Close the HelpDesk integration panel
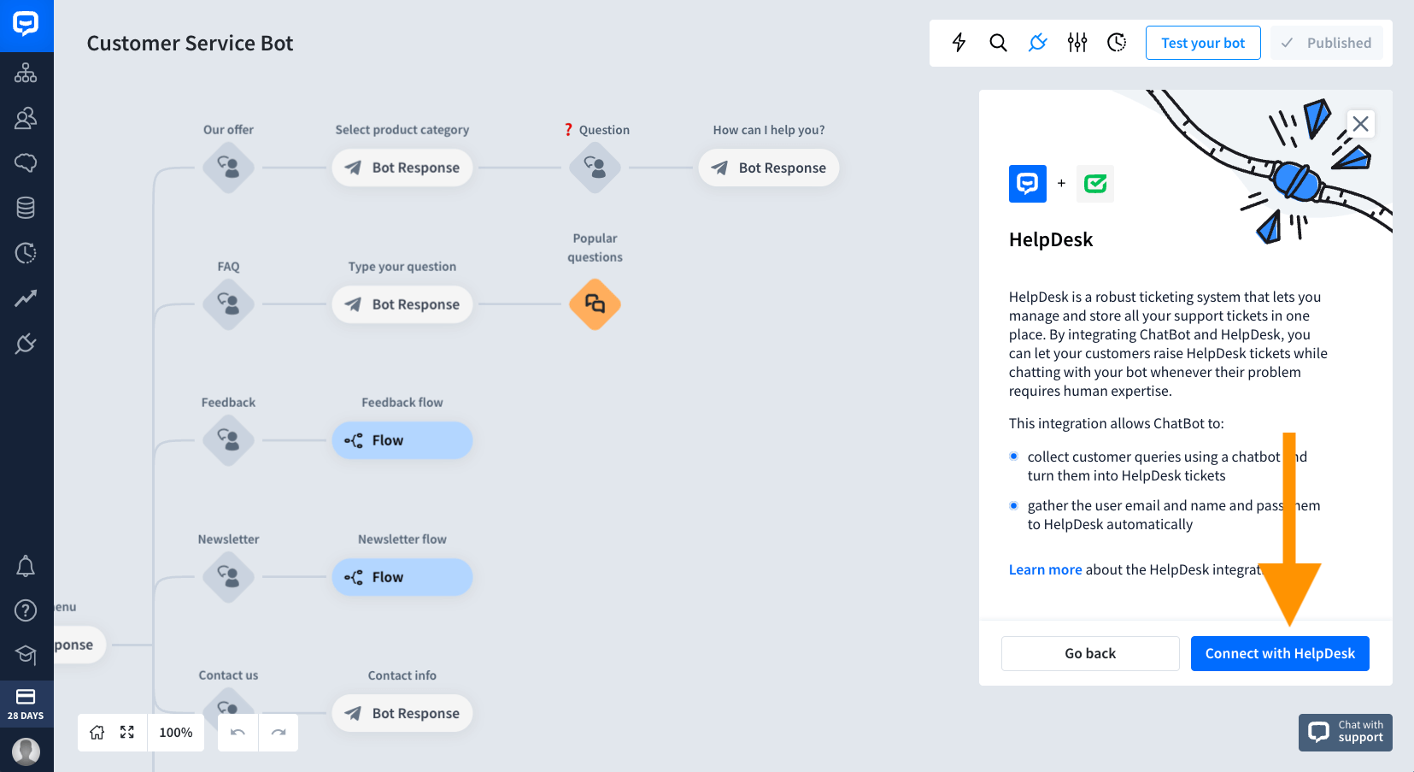This screenshot has width=1414, height=772. [1361, 124]
